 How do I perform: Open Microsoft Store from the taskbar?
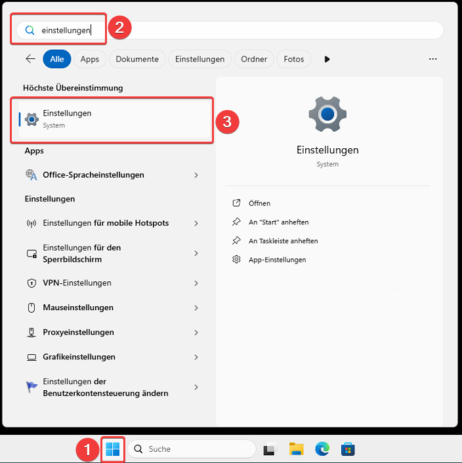click(x=348, y=449)
